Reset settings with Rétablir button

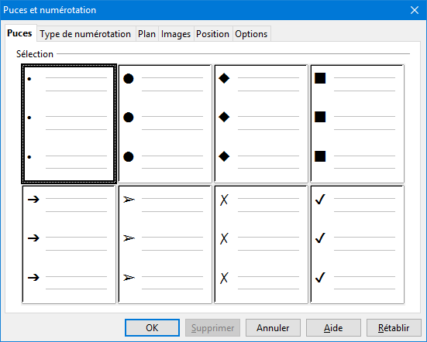click(394, 327)
